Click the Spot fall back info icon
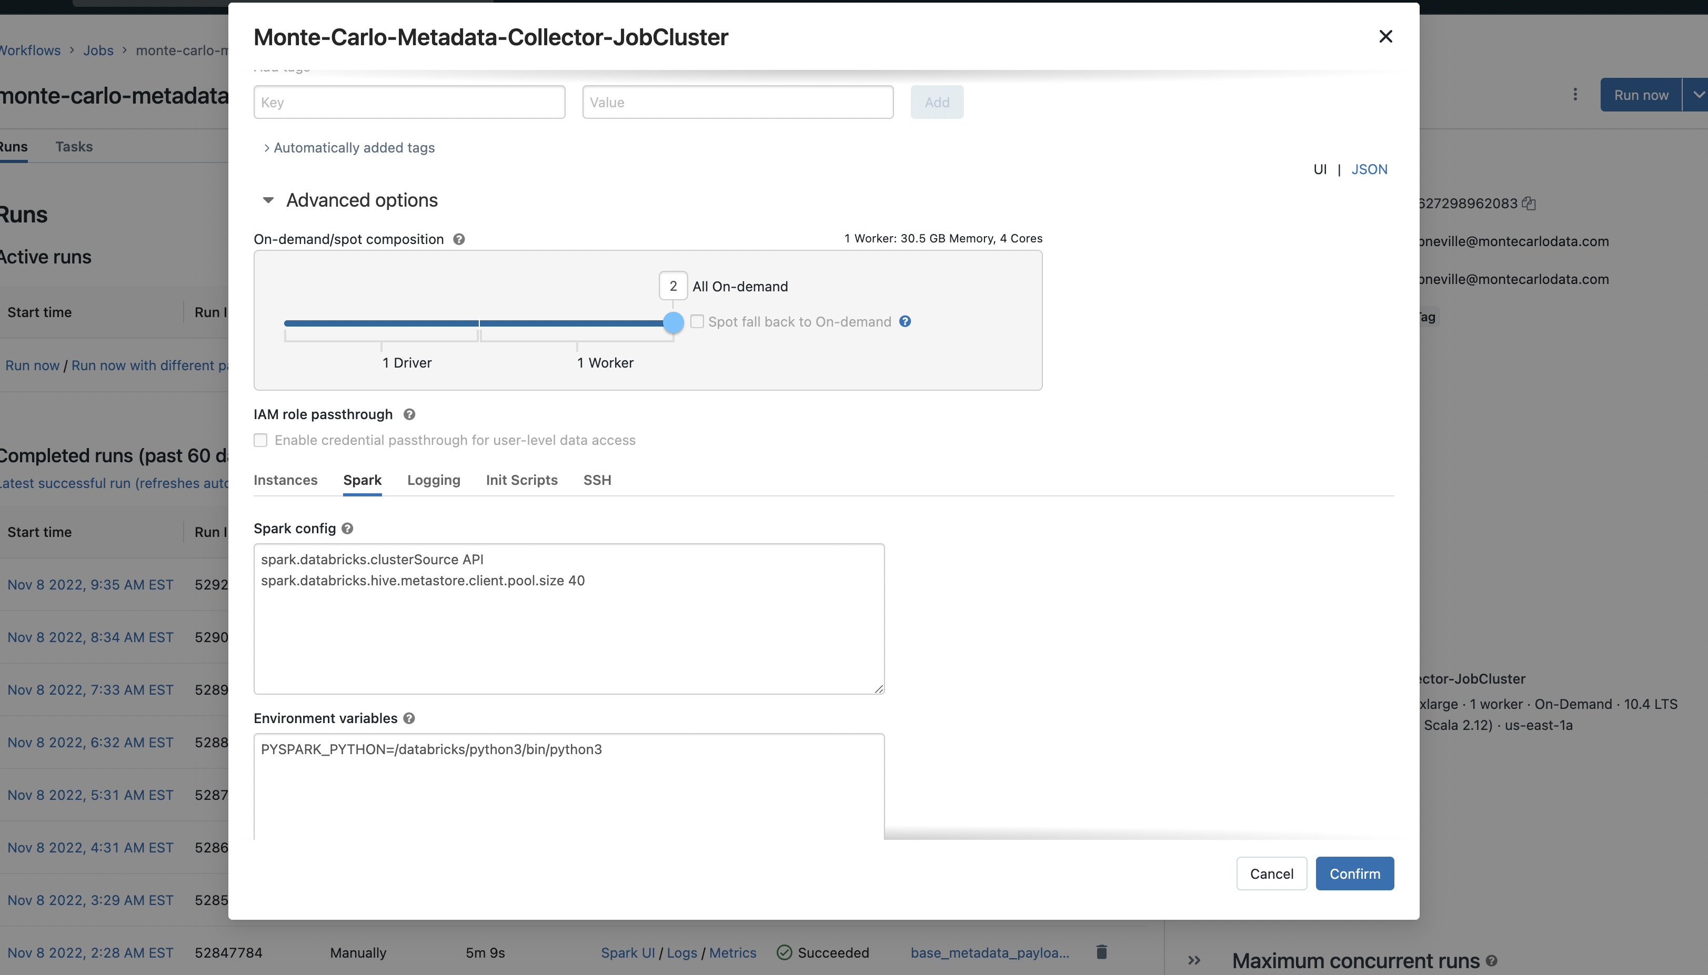This screenshot has width=1708, height=975. click(x=905, y=321)
